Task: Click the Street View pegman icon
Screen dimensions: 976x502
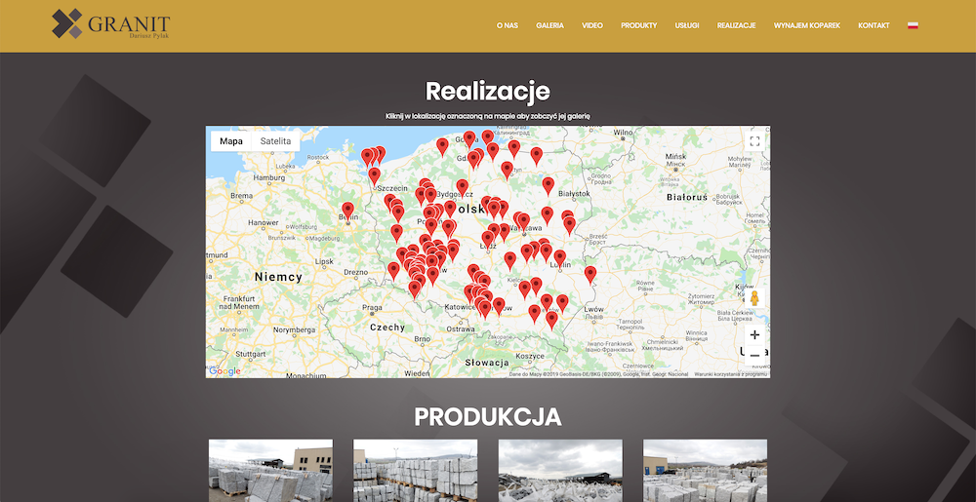Action: pos(753,298)
